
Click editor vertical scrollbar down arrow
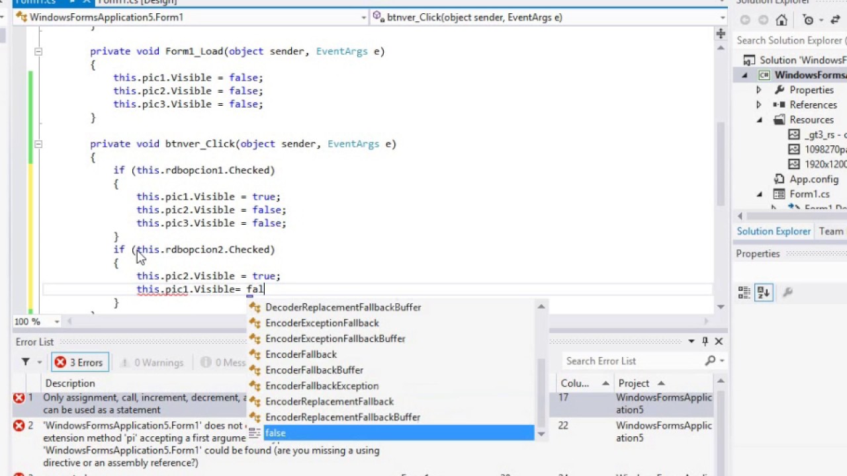[721, 307]
